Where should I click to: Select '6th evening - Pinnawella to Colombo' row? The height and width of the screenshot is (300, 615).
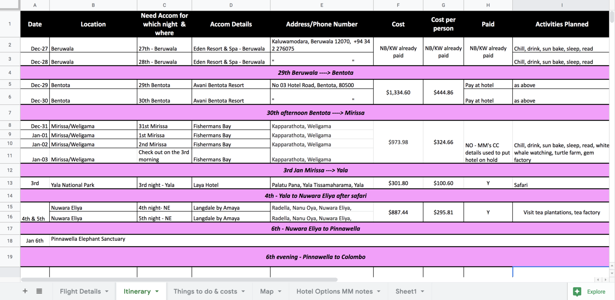tap(315, 257)
